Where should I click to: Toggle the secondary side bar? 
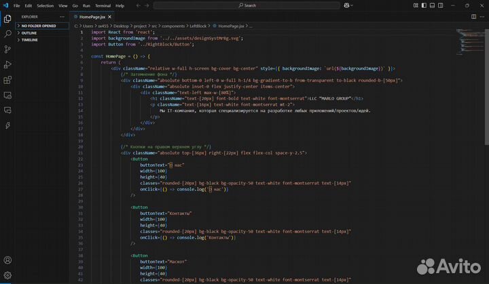[x=440, y=5]
